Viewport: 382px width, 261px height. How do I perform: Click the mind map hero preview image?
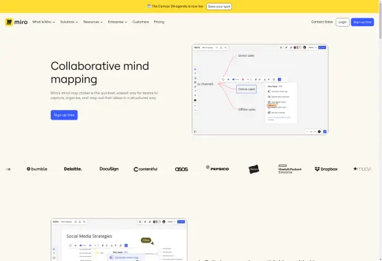[260, 90]
